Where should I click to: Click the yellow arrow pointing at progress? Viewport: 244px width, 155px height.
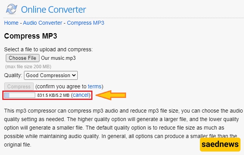(111, 95)
